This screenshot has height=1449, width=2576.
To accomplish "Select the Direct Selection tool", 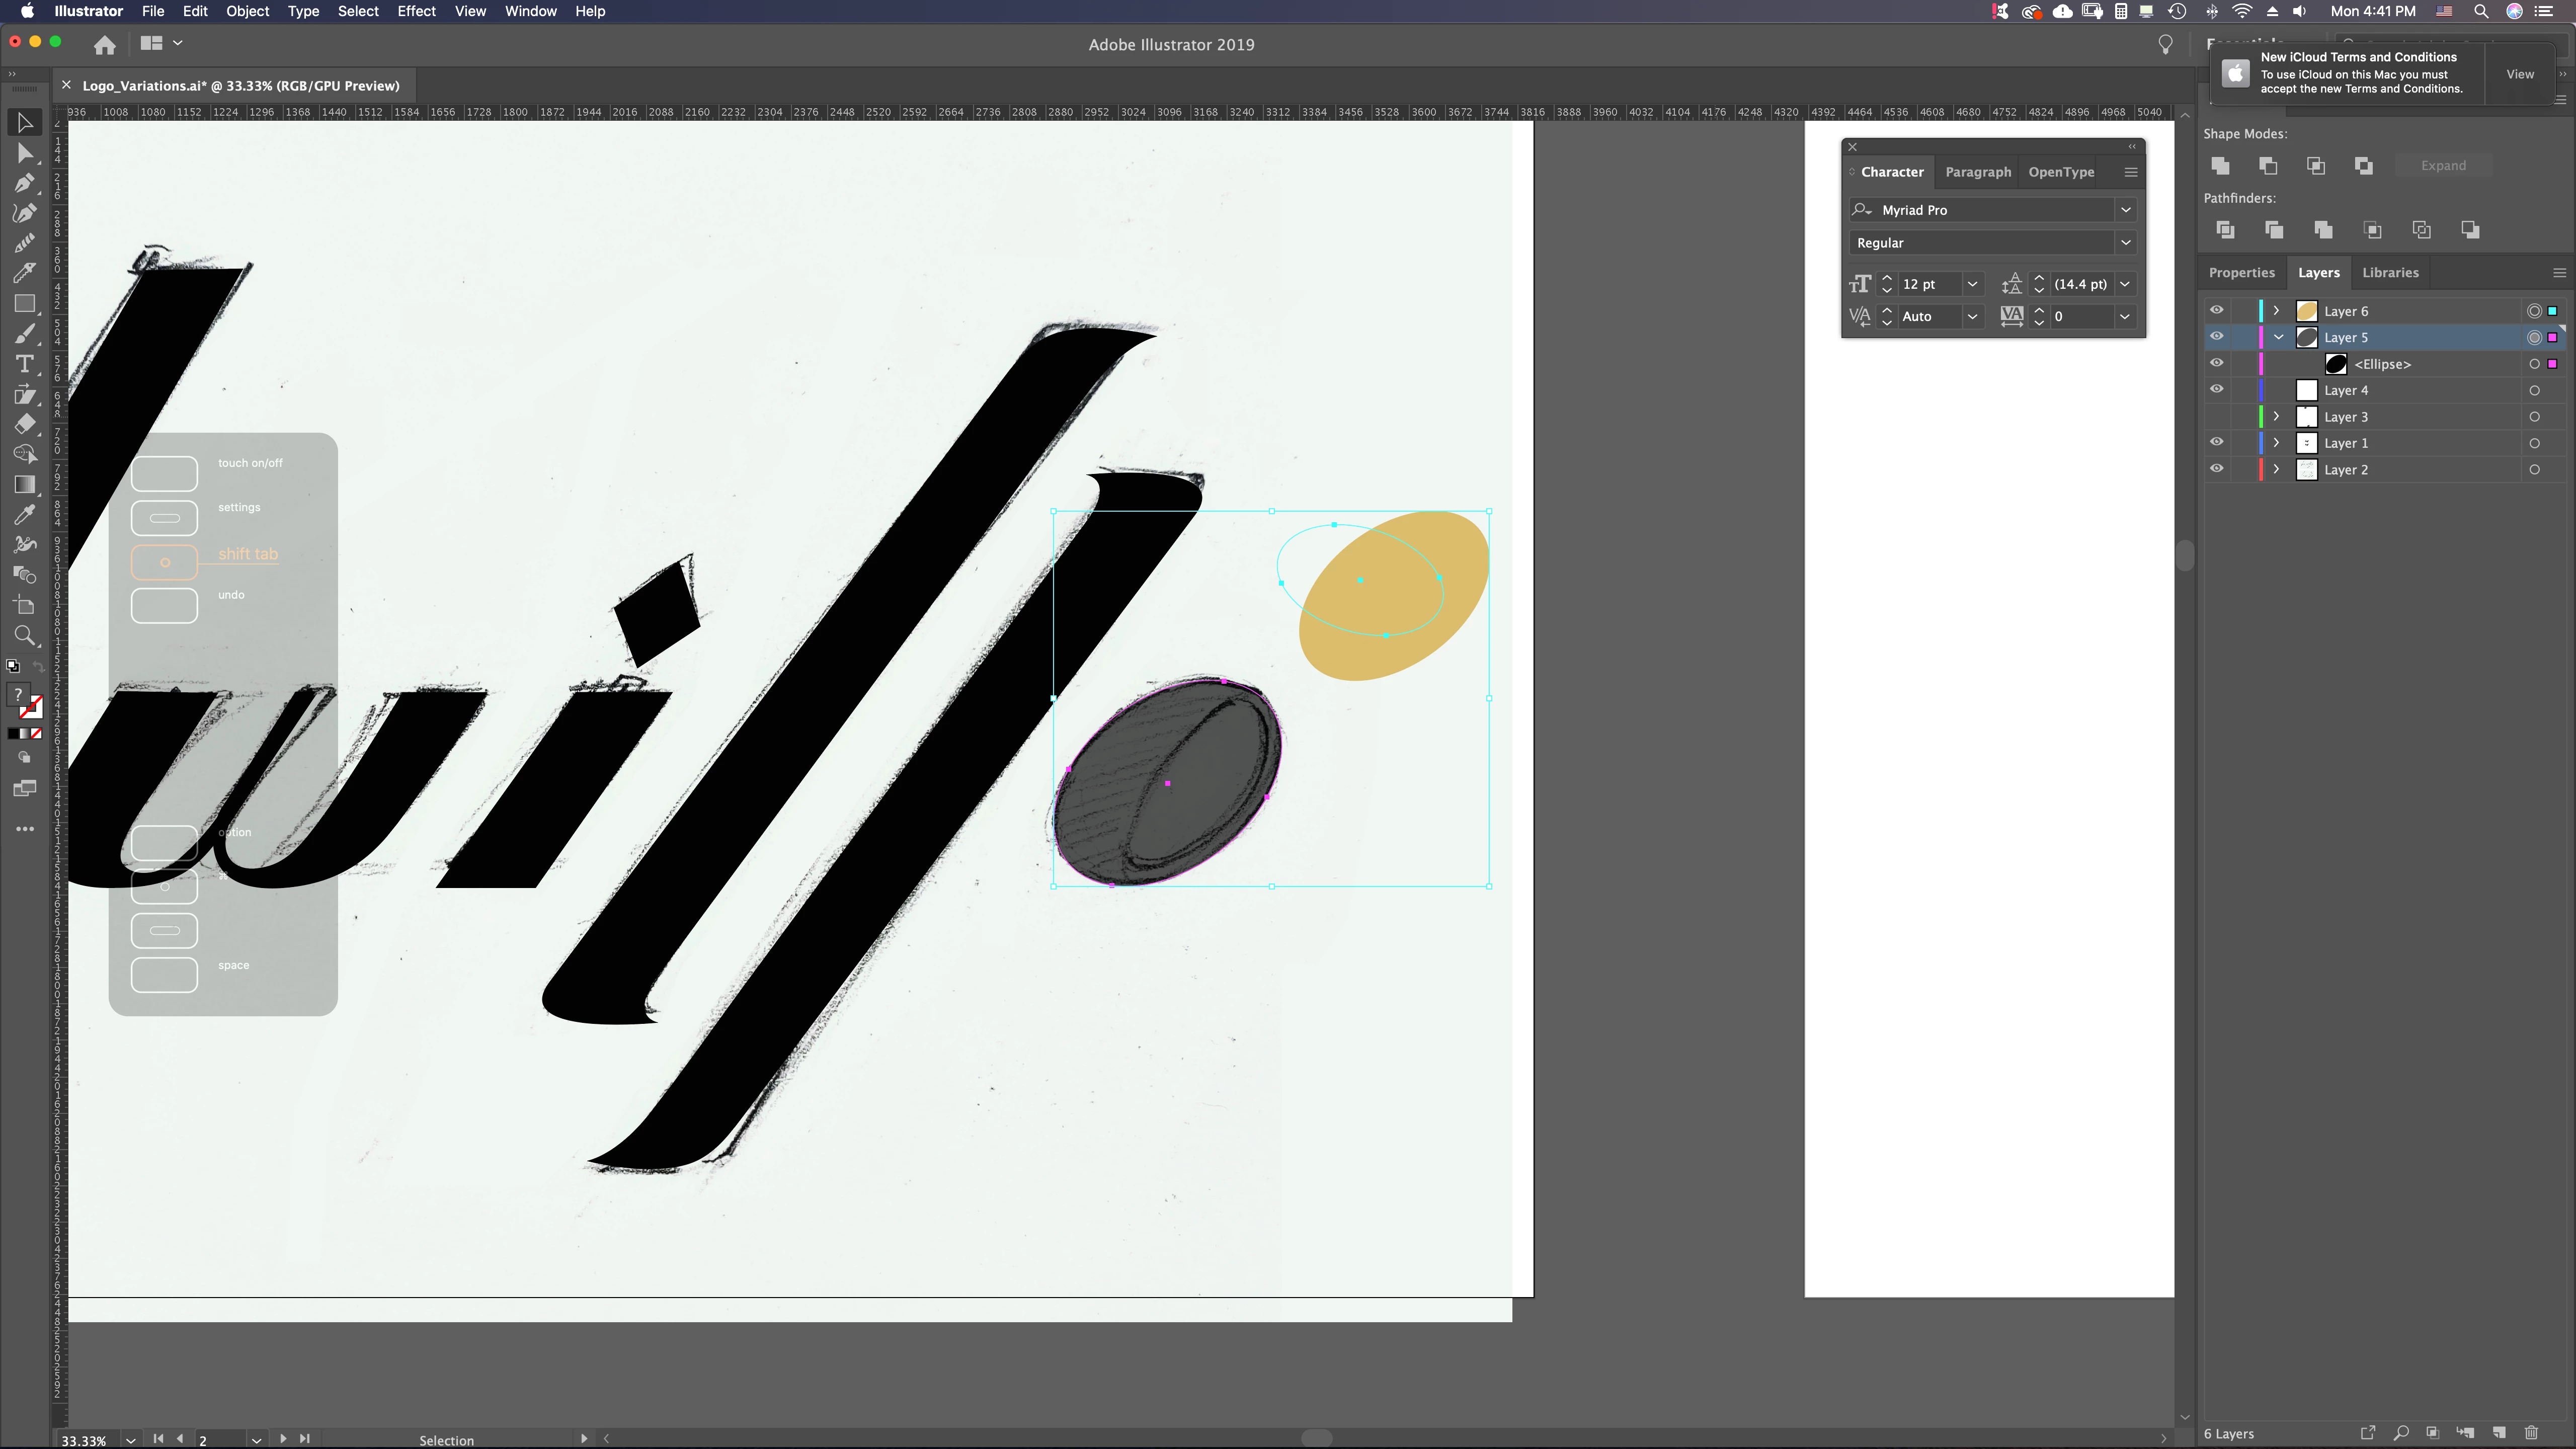I will point(25,153).
